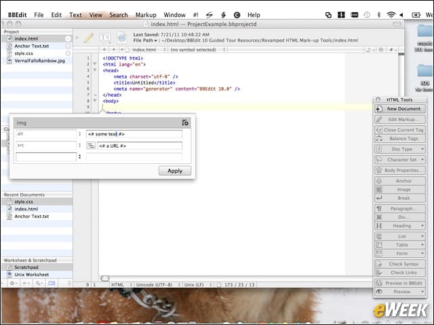Screen dimensions: 434x325
Task: Open the Unicode (UTF-8) encoding popup
Action: click(x=158, y=284)
